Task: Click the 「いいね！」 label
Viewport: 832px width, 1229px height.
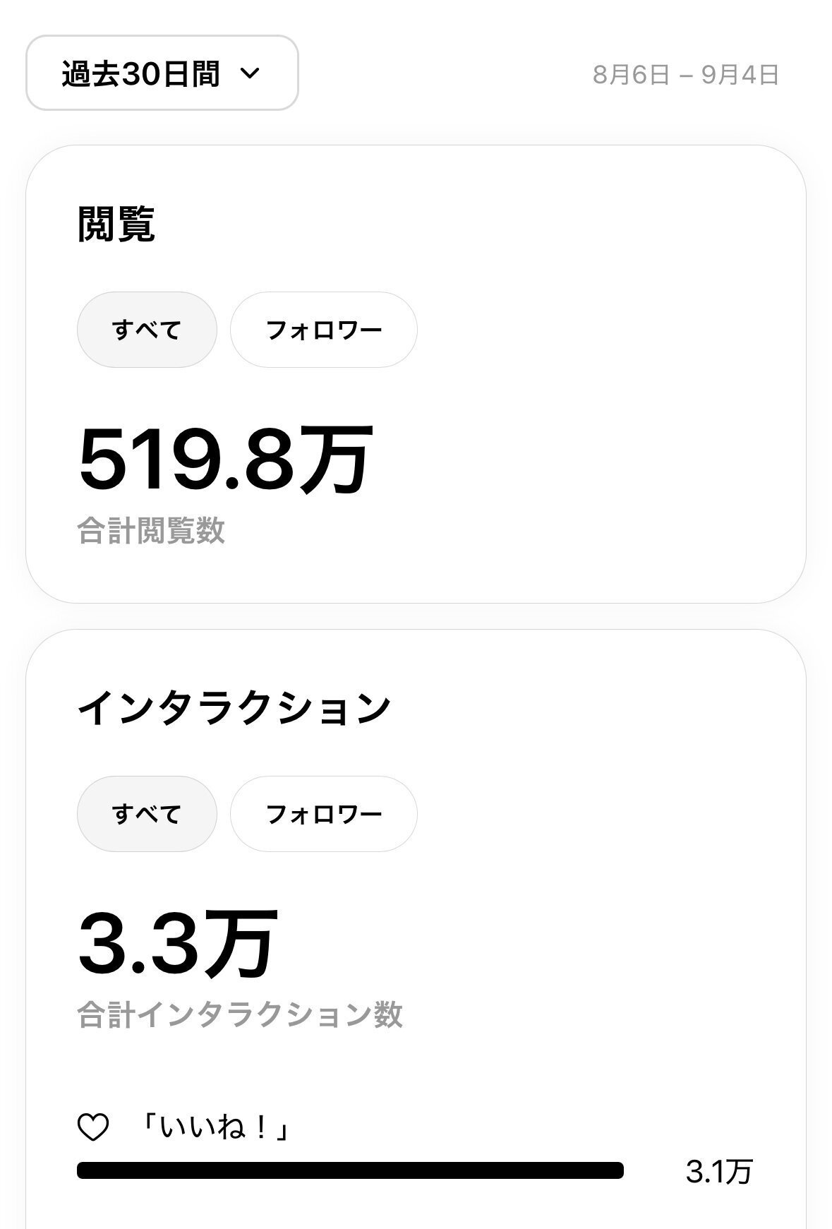Action: [x=215, y=1127]
